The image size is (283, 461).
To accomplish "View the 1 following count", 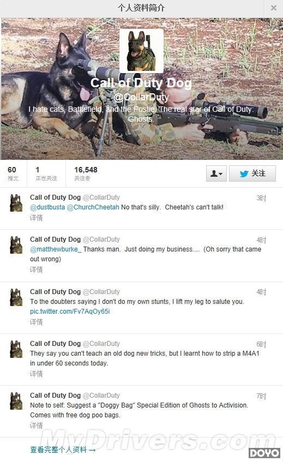I will [x=46, y=173].
